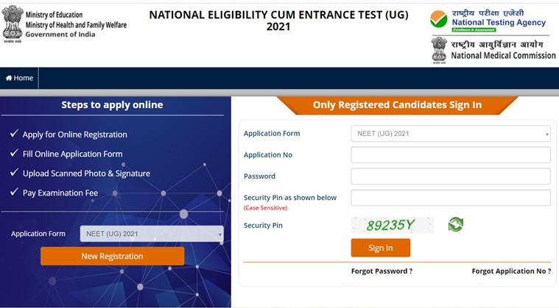Follow the Forgot Application No link
559x308 pixels.
point(511,271)
